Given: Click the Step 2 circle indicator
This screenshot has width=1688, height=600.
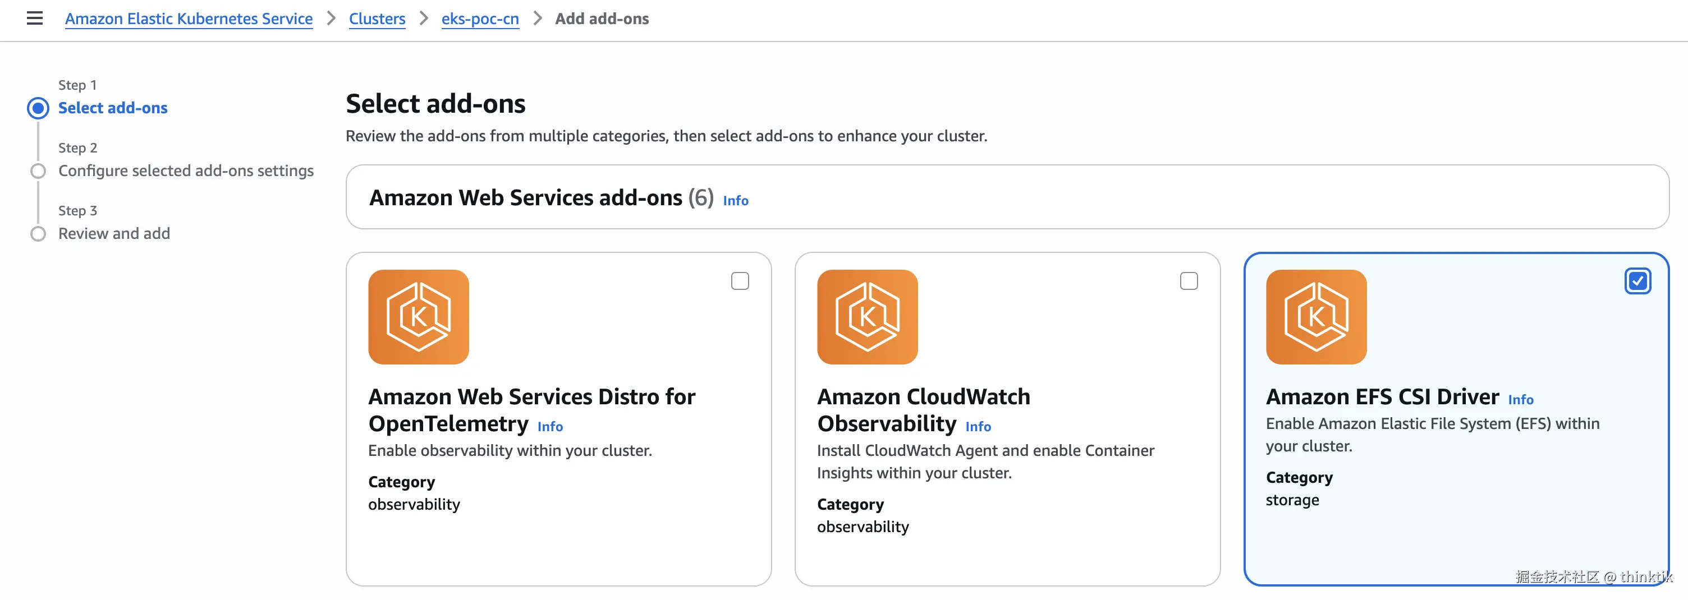Looking at the screenshot, I should 38,171.
